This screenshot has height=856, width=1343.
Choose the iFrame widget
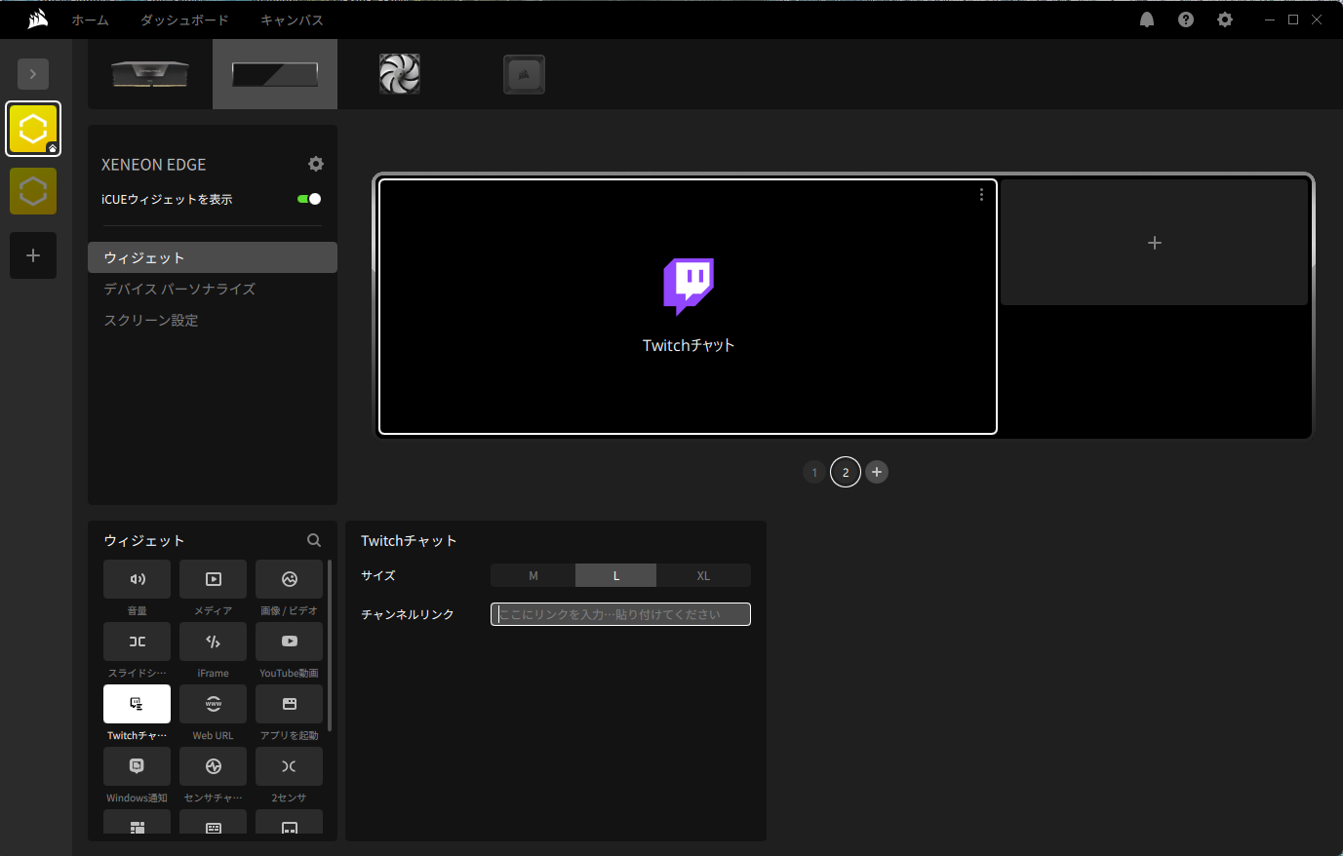(213, 642)
